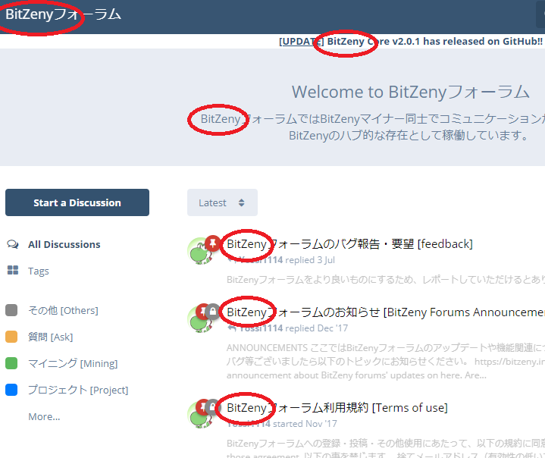Click the gray Others color swatch

pos(11,310)
